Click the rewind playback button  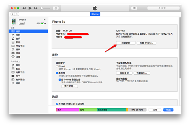click(24, 8)
